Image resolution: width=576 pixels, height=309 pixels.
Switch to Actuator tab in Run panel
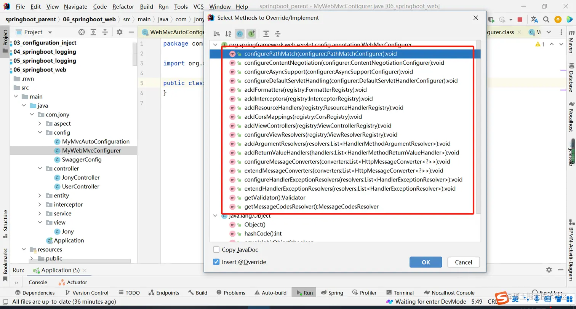click(x=73, y=282)
